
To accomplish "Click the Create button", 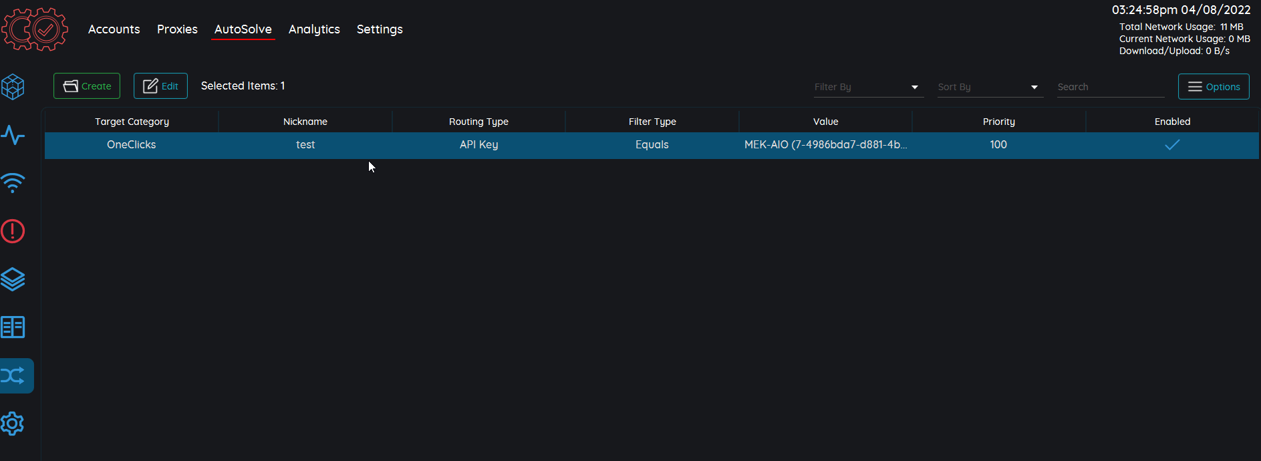I will (x=87, y=86).
